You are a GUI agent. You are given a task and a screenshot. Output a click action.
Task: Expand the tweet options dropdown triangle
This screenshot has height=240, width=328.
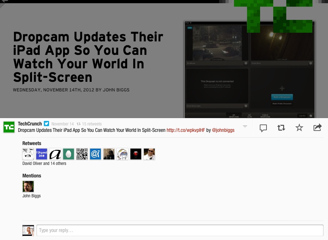[x=245, y=126]
